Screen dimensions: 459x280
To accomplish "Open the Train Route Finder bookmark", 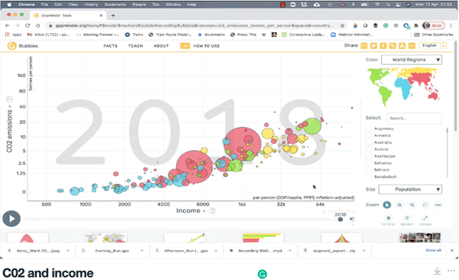I will coord(170,35).
